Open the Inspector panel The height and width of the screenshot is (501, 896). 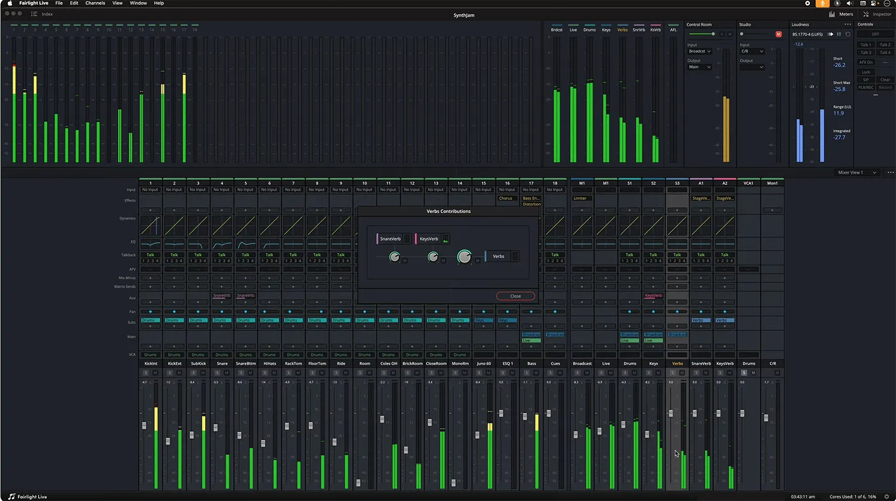(877, 14)
